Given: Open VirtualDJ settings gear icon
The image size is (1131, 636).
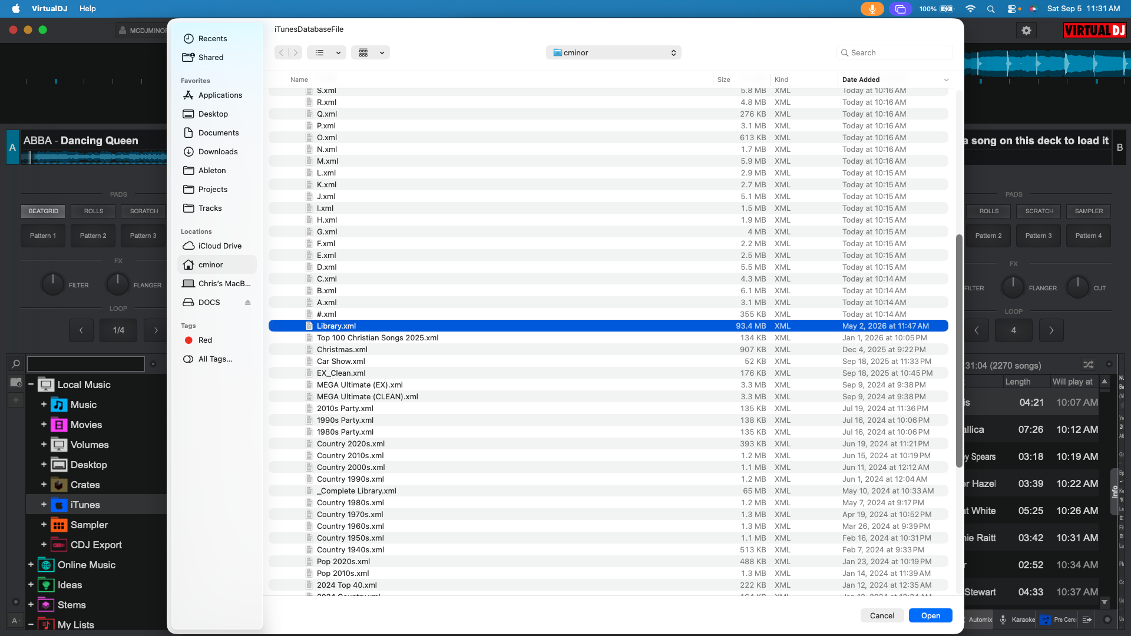Looking at the screenshot, I should click(1026, 31).
